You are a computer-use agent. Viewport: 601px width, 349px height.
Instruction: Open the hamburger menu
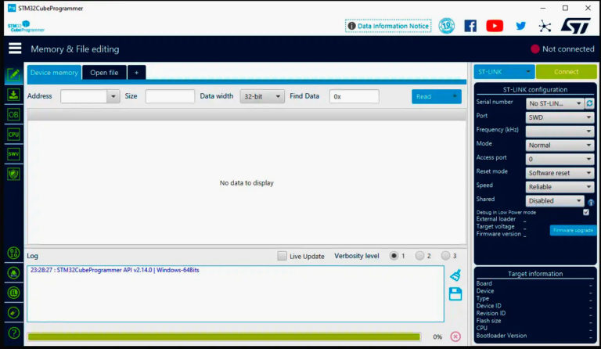point(15,49)
